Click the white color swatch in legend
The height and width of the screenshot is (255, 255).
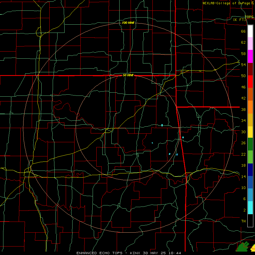[250, 31]
